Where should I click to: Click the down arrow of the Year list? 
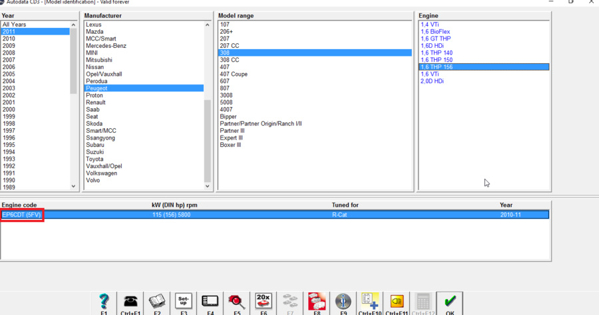(73, 187)
